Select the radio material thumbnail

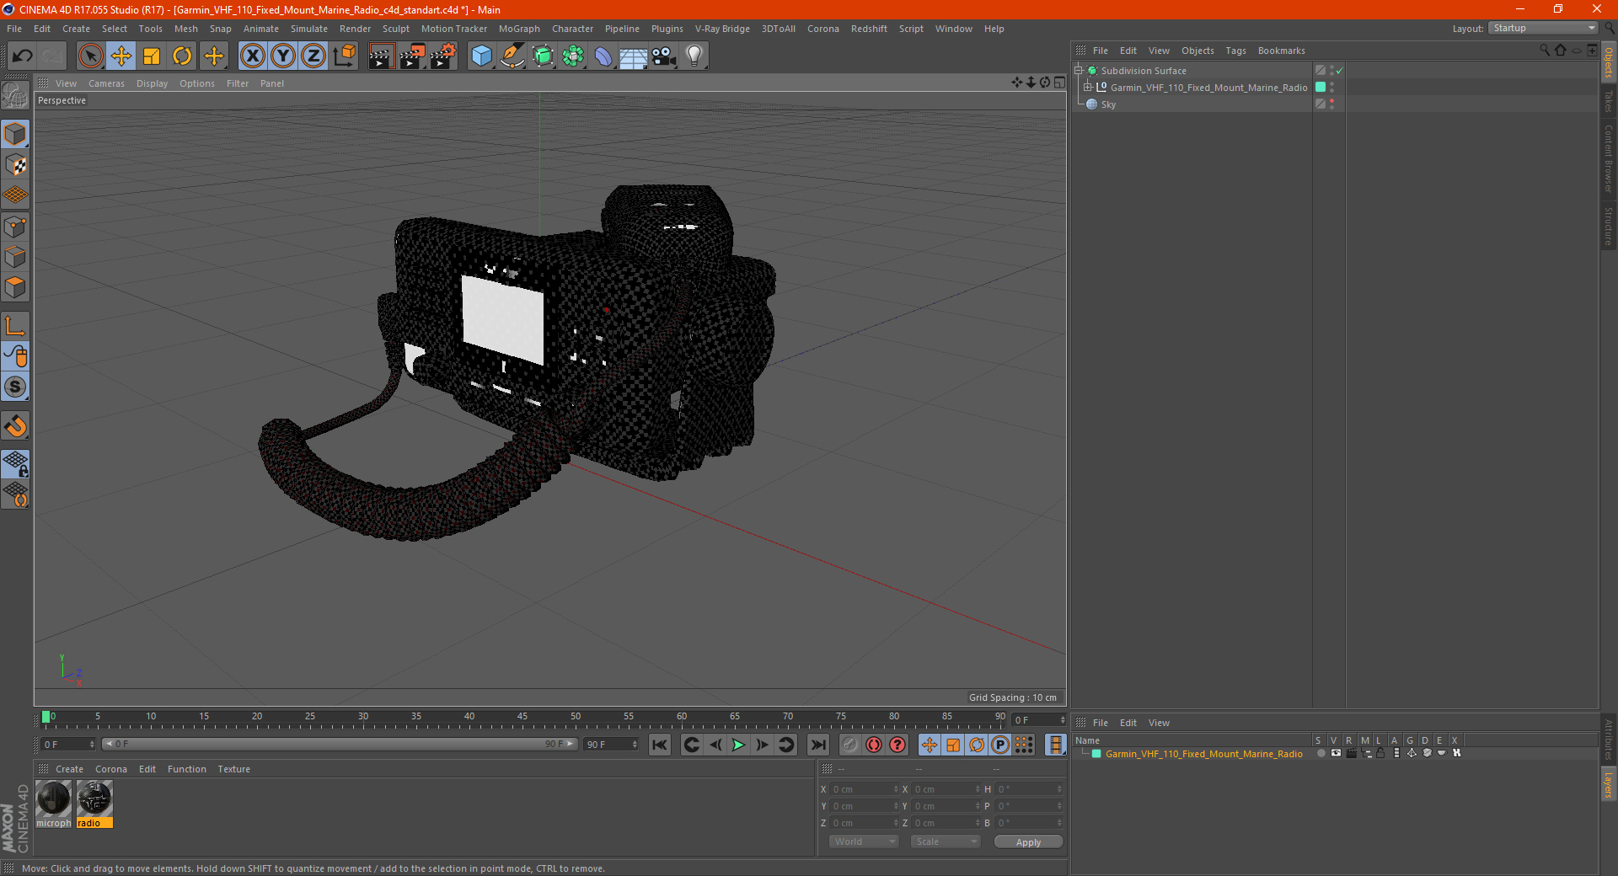[94, 804]
